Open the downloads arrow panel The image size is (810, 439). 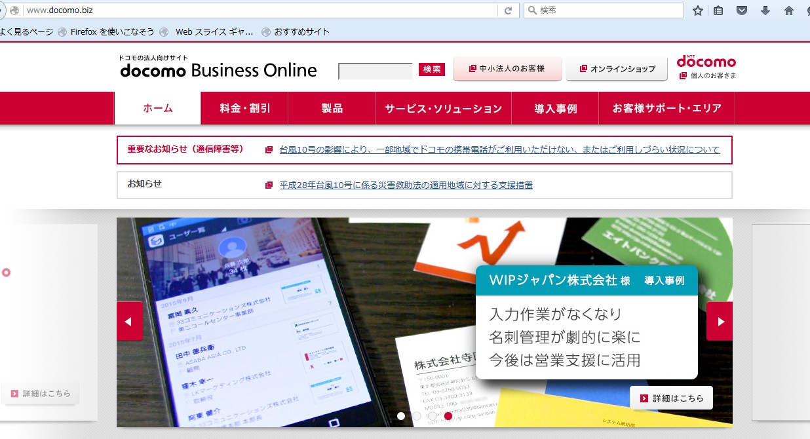pos(765,10)
